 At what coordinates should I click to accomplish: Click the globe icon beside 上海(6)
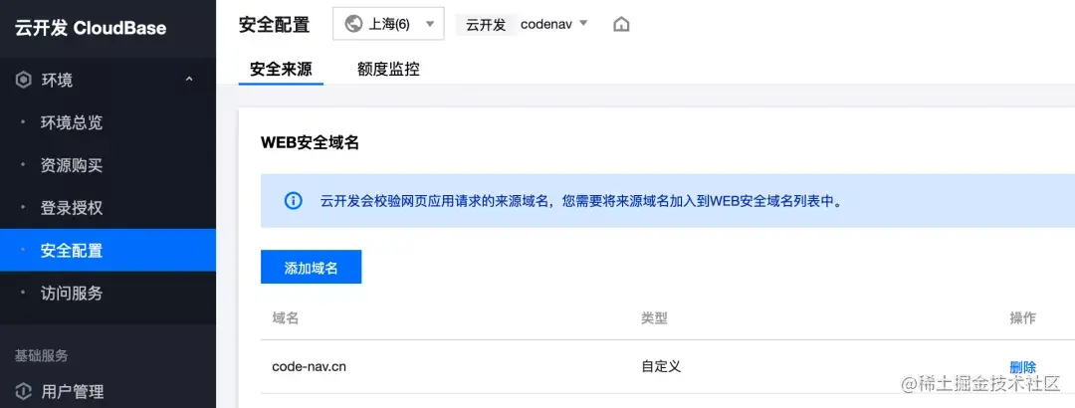click(x=353, y=24)
